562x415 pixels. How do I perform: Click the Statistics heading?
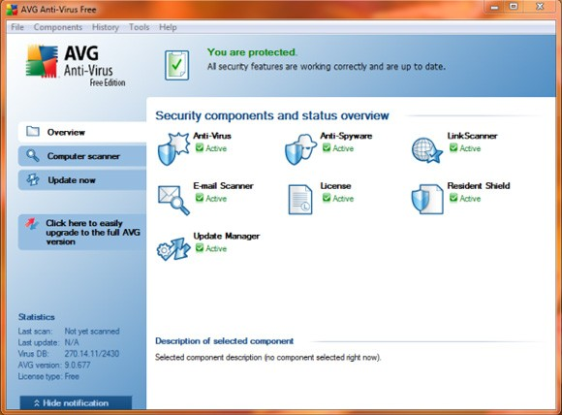(x=37, y=317)
